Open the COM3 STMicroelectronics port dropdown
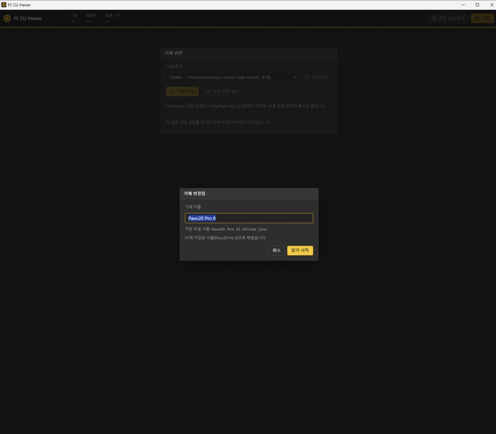Screen dimensions: 496x434 232,77
